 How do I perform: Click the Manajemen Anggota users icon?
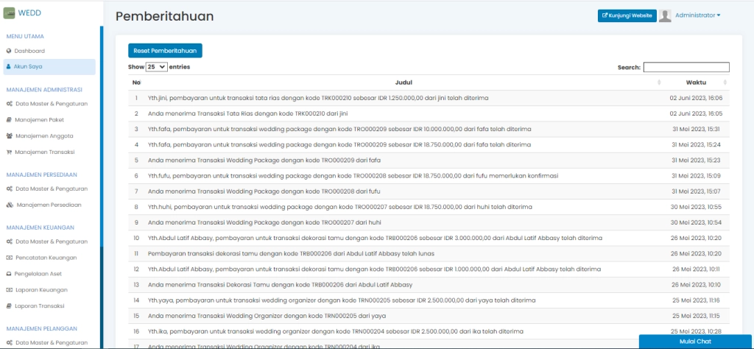tap(9, 135)
